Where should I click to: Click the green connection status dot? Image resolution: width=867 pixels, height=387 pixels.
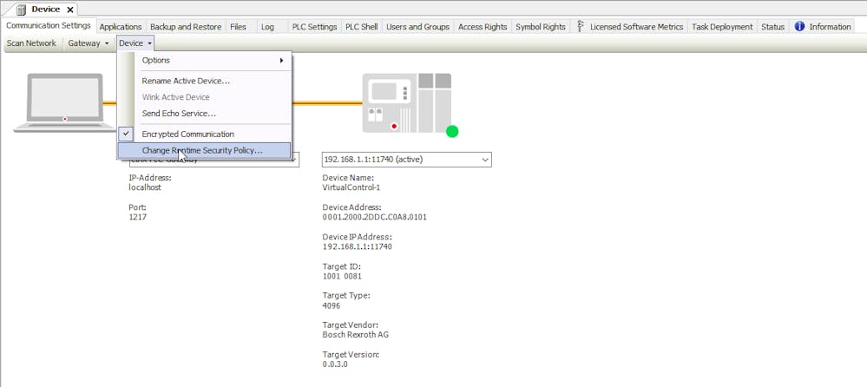point(451,132)
